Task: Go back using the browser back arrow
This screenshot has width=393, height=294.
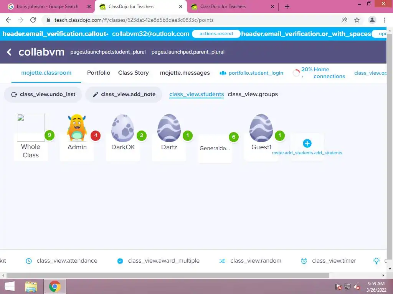Action: pos(8,20)
